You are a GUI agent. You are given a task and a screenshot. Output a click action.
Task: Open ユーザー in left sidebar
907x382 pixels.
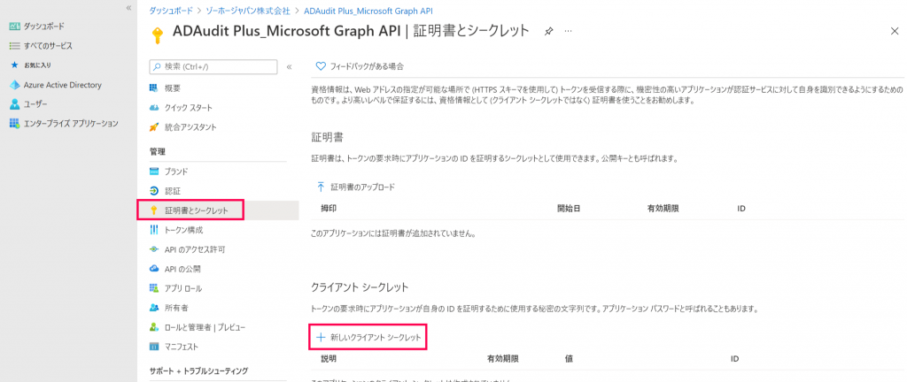pos(35,104)
